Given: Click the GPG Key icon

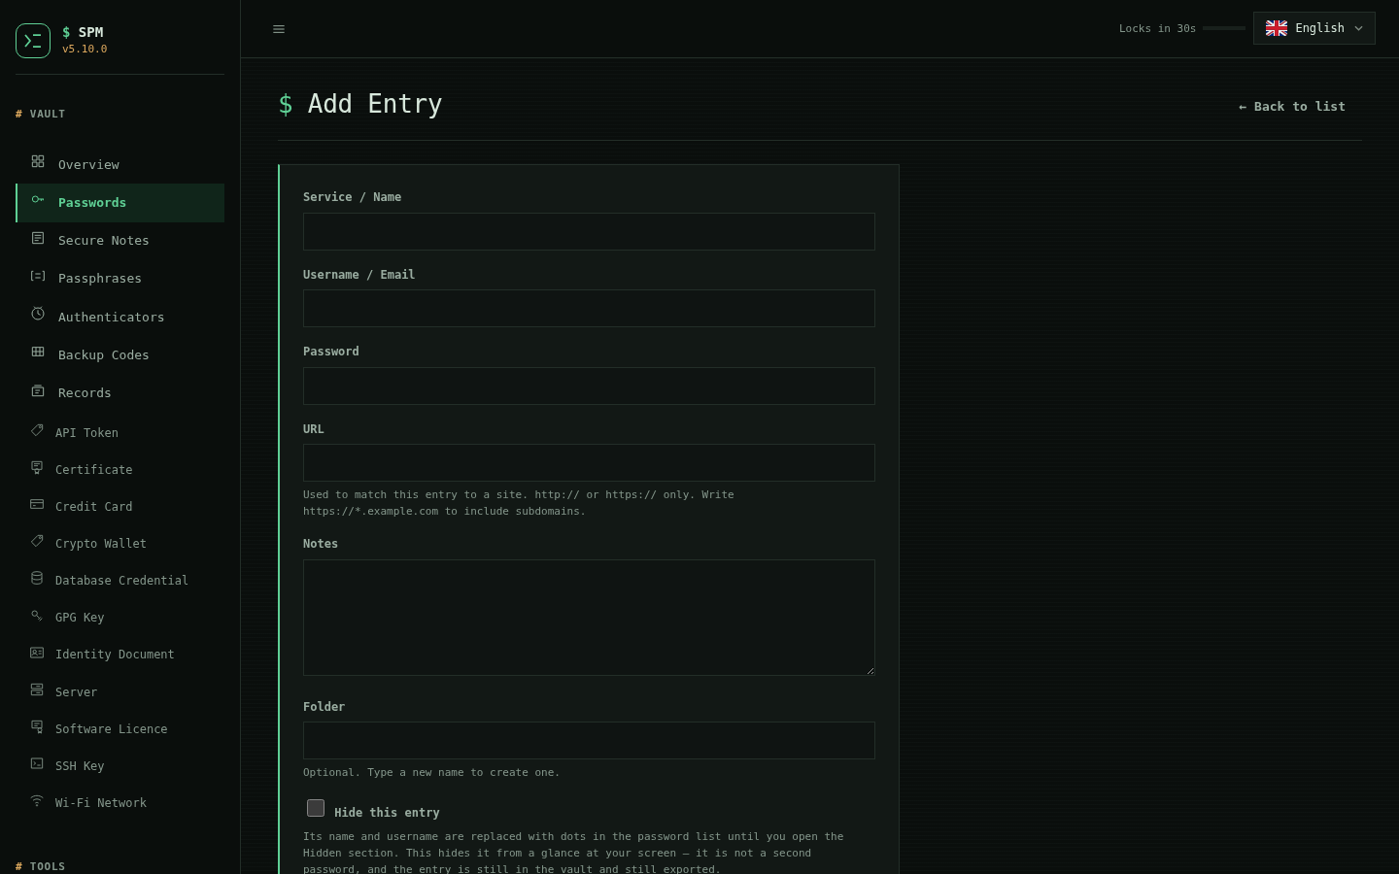Looking at the screenshot, I should (x=37, y=615).
